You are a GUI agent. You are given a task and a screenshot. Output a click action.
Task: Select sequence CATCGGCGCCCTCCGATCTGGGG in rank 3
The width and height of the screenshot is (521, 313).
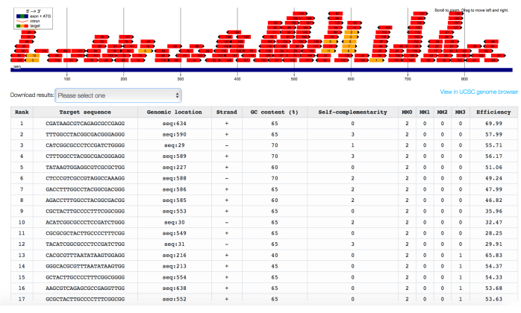85,145
